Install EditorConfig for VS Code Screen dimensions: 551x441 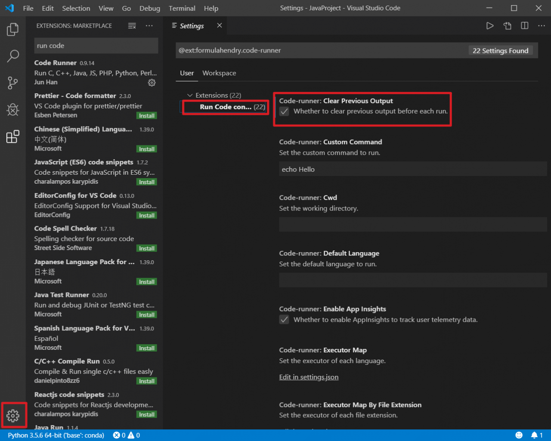[x=147, y=215]
